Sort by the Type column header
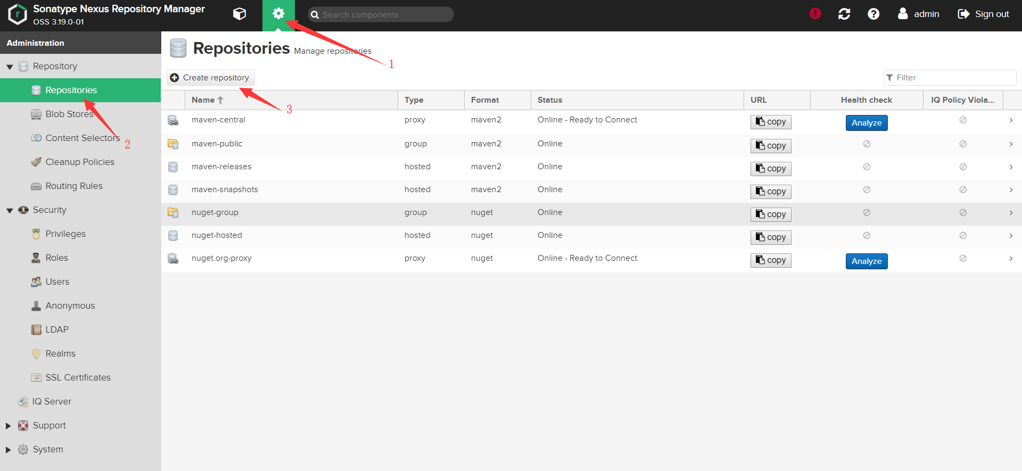1022x471 pixels. point(431,100)
